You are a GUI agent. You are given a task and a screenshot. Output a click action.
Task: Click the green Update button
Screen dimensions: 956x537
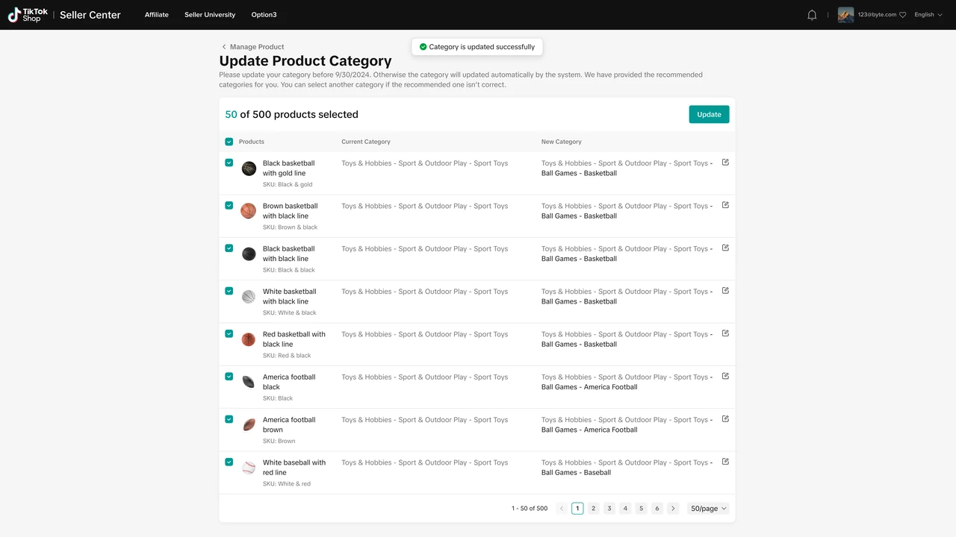[709, 114]
